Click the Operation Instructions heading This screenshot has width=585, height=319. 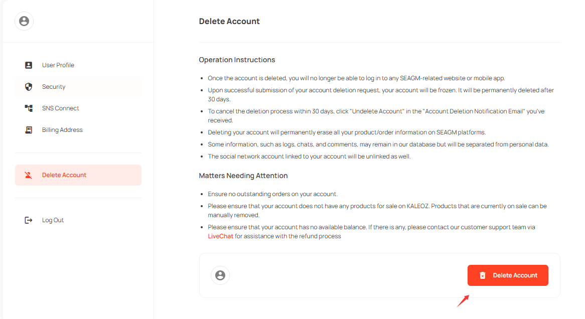tap(237, 60)
